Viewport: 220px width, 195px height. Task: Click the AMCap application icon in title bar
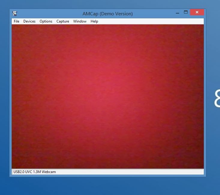point(15,14)
